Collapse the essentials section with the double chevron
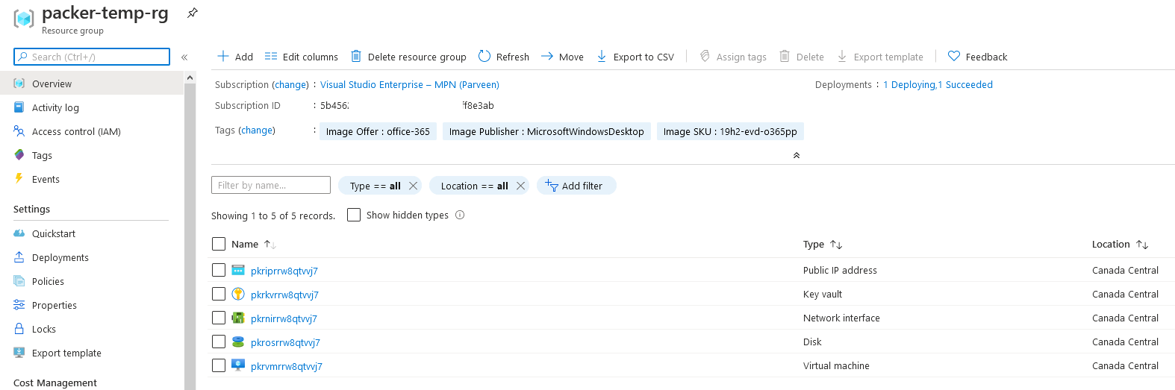Image resolution: width=1175 pixels, height=390 pixels. click(x=797, y=155)
